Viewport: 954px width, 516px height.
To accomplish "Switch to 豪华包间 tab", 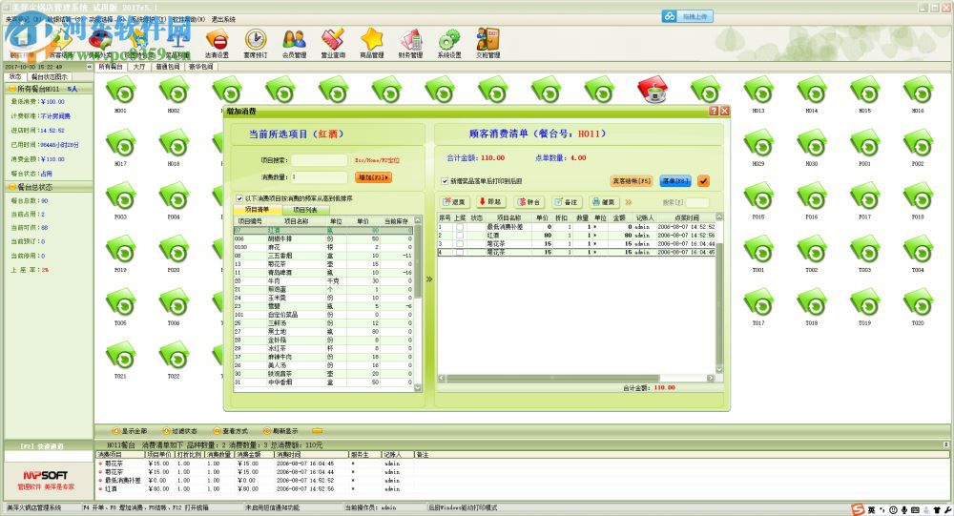I will [200, 67].
